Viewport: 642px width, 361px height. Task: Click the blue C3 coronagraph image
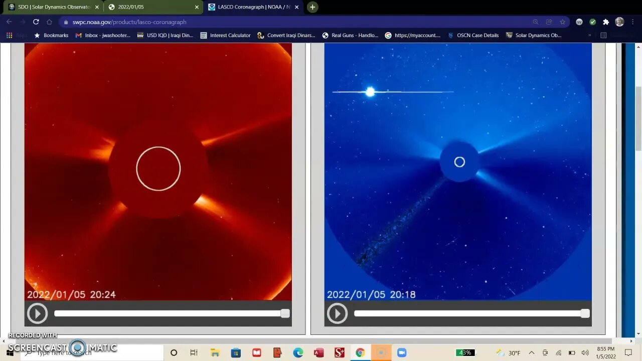(x=458, y=171)
